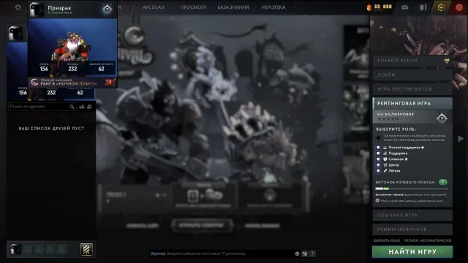This screenshot has height=263, width=468.
Task: Click the role token progress bar
Action: pyautogui.click(x=412, y=188)
